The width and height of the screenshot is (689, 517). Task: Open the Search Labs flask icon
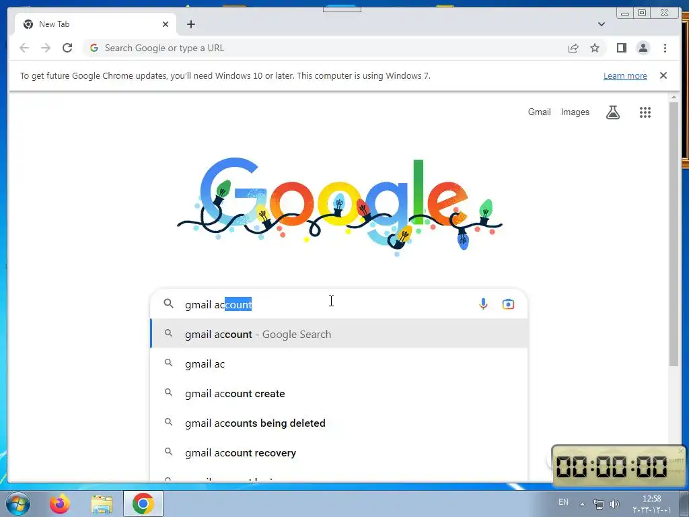(x=612, y=112)
